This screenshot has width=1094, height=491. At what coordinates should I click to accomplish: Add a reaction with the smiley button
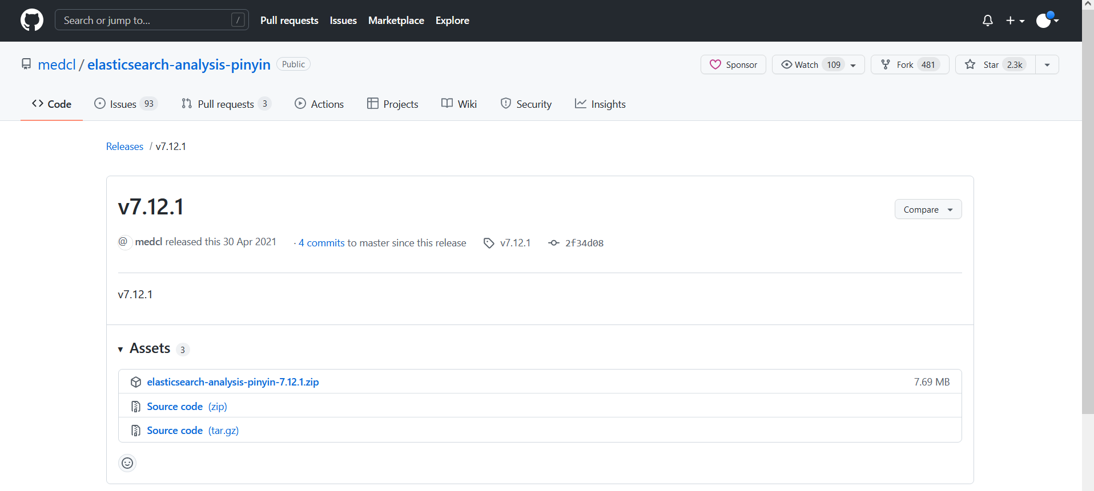[127, 463]
